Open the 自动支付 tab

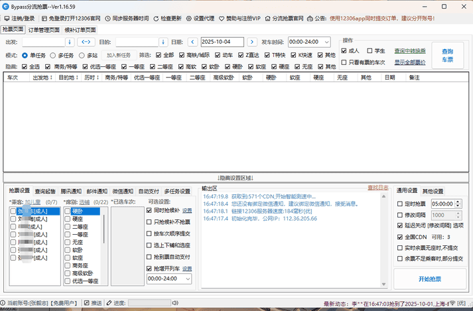(149, 191)
